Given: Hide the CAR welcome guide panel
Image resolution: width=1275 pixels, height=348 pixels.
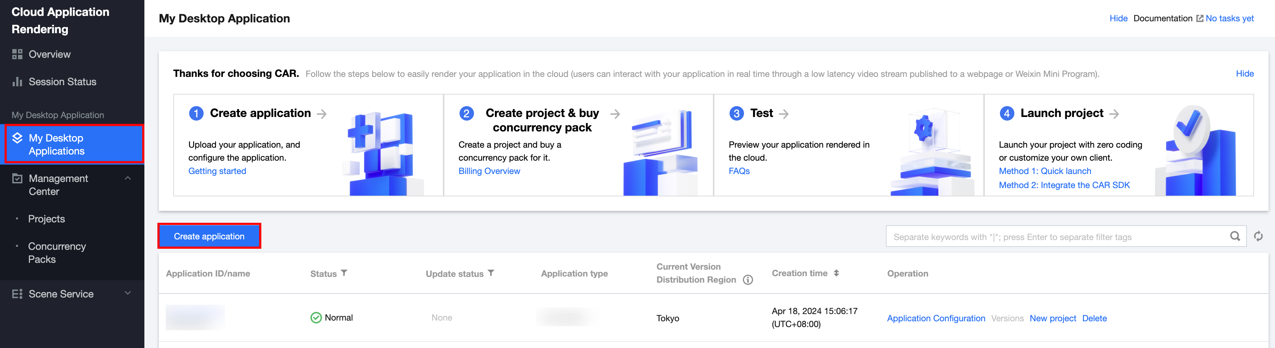Looking at the screenshot, I should [1244, 74].
